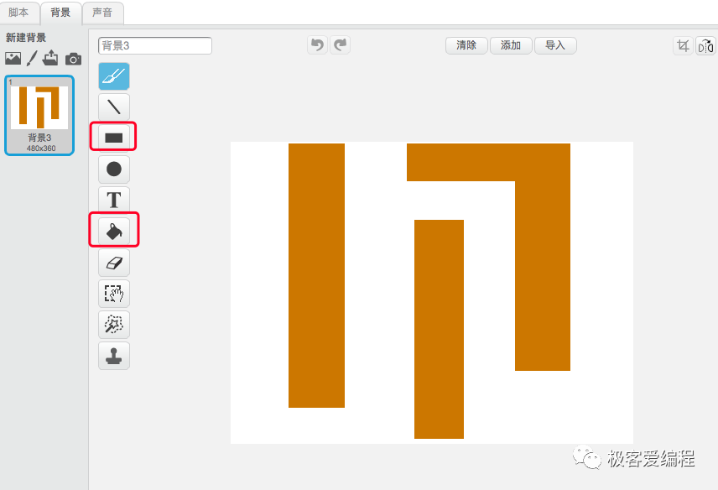
Task: Choose backdrop from library icon
Action: tap(13, 58)
